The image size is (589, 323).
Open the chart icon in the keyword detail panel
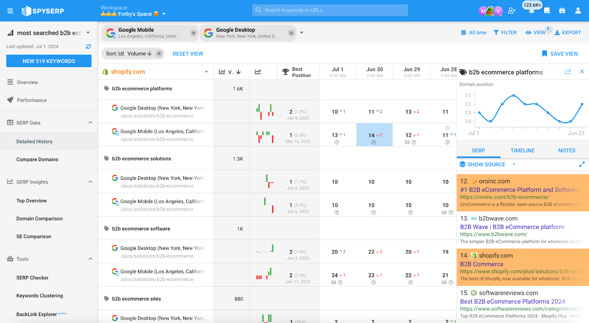tap(568, 72)
